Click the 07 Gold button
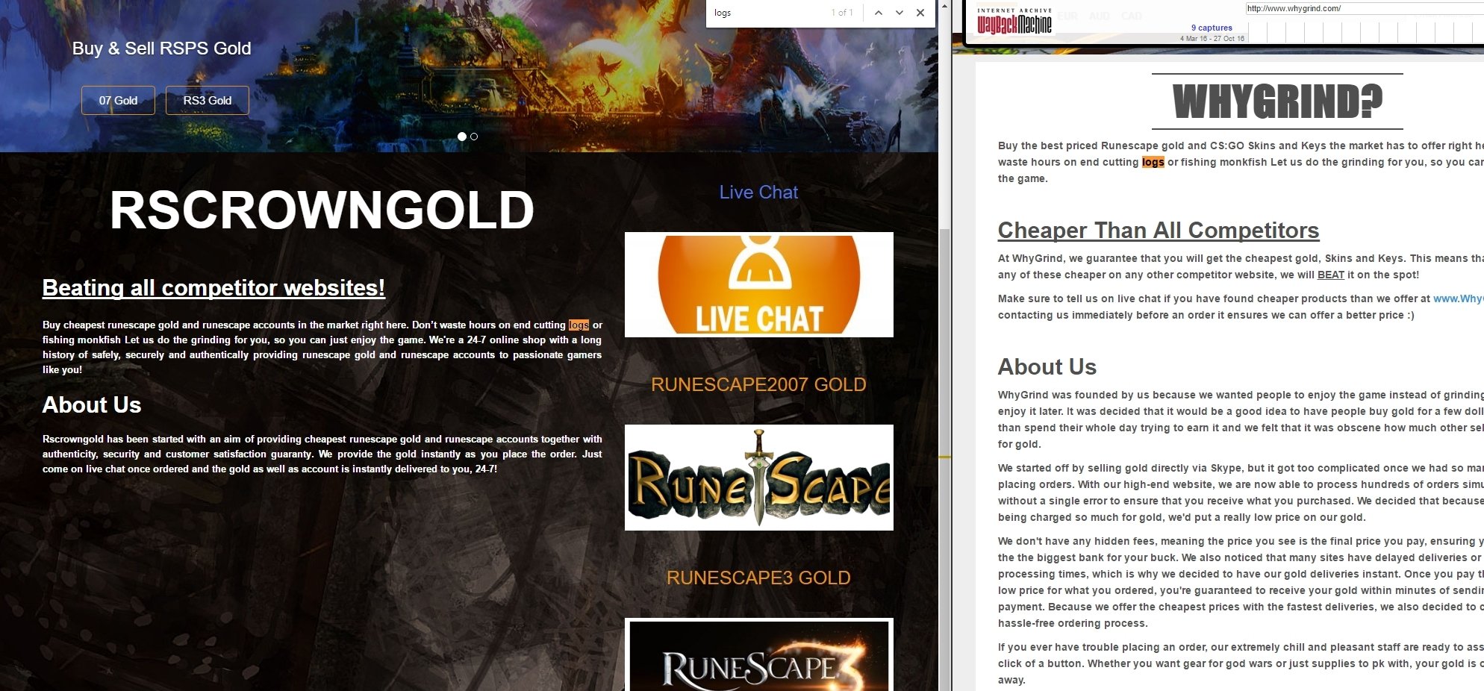Image resolution: width=1484 pixels, height=691 pixels. click(118, 100)
